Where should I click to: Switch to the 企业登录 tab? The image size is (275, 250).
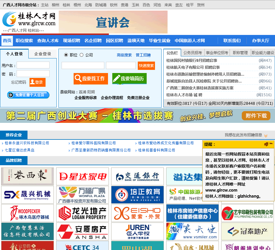(x=43, y=54)
